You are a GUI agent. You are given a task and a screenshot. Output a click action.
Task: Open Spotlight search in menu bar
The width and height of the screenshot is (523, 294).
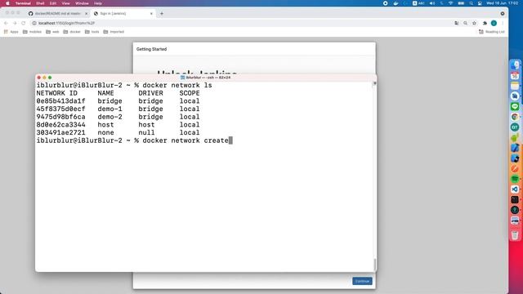pyautogui.click(x=471, y=3)
